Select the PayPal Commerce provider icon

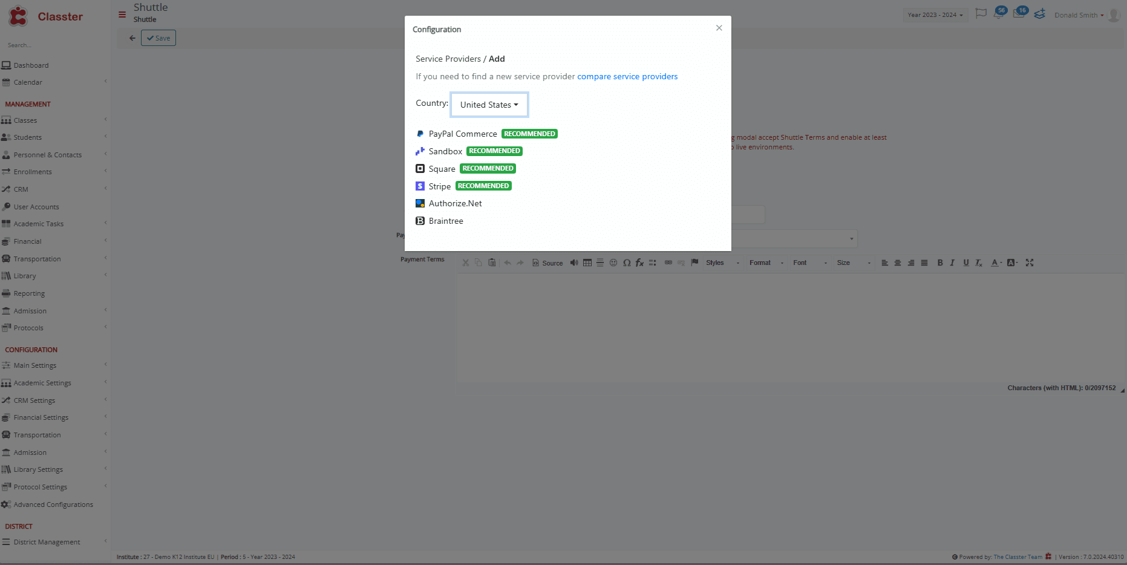click(420, 134)
